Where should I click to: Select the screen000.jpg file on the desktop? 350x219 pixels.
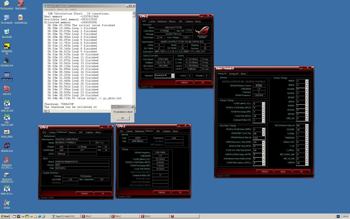tap(21, 19)
